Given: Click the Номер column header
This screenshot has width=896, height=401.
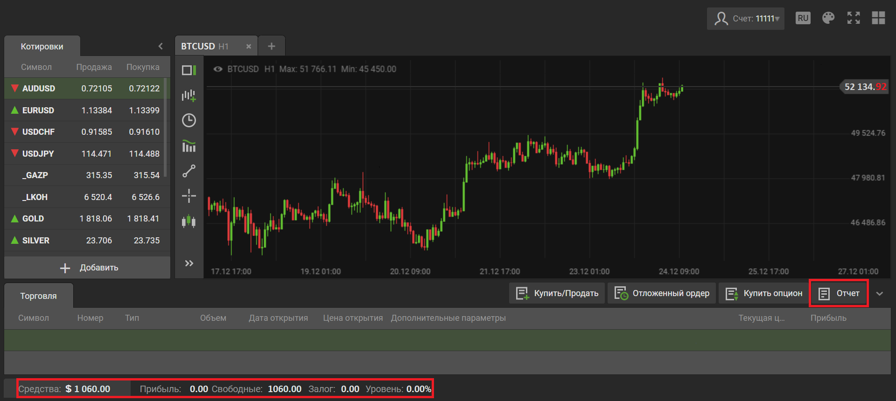Looking at the screenshot, I should coord(90,318).
